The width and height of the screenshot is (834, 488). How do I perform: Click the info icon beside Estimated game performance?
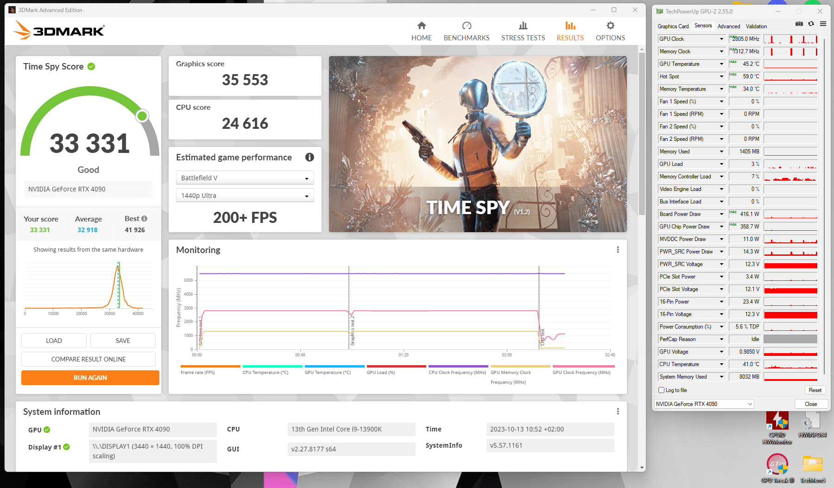310,157
